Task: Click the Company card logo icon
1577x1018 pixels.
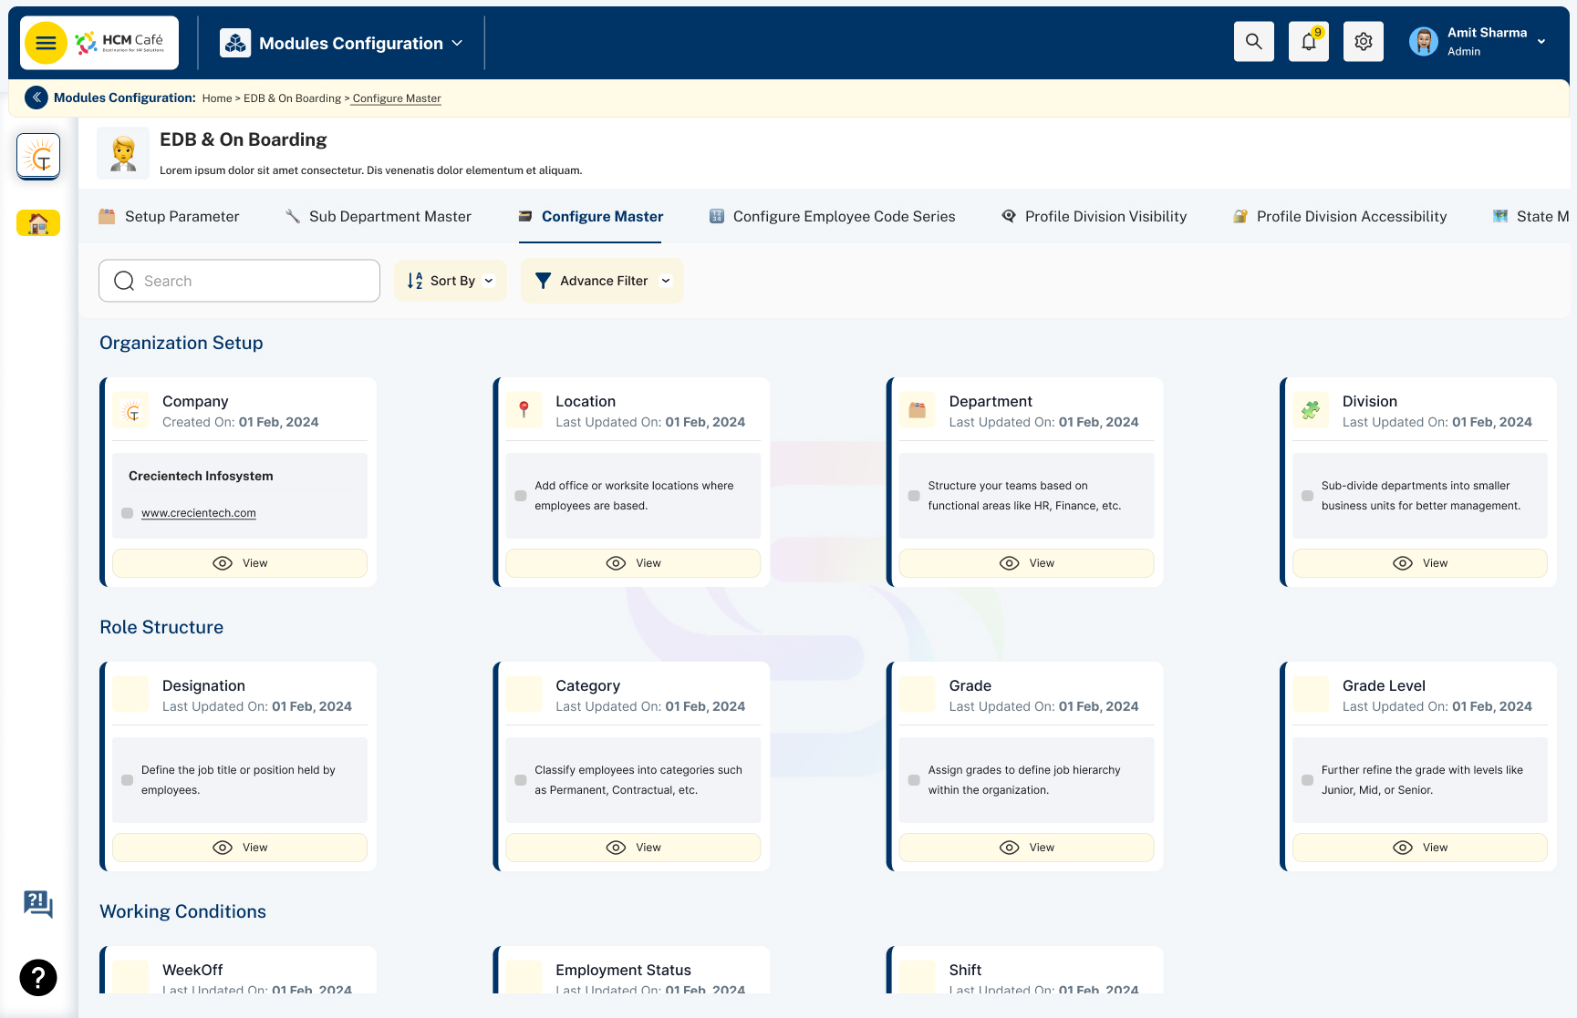Action: (132, 411)
